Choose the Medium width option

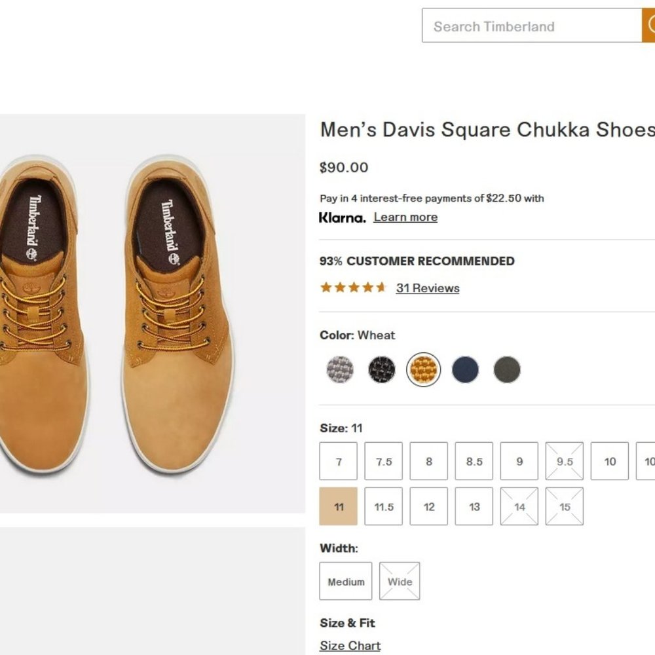(x=346, y=581)
